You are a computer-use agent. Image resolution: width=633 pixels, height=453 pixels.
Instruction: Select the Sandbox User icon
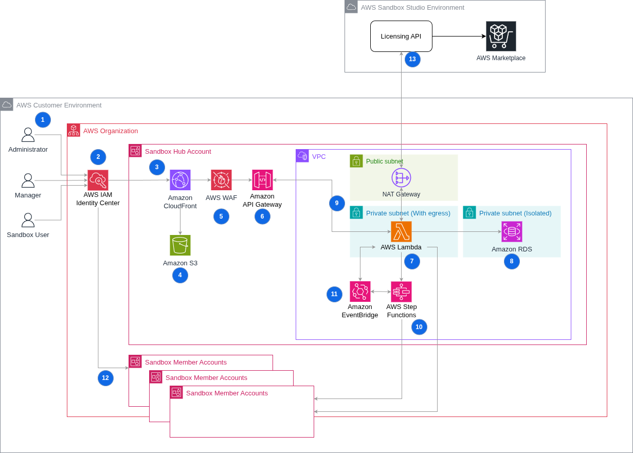tap(28, 221)
